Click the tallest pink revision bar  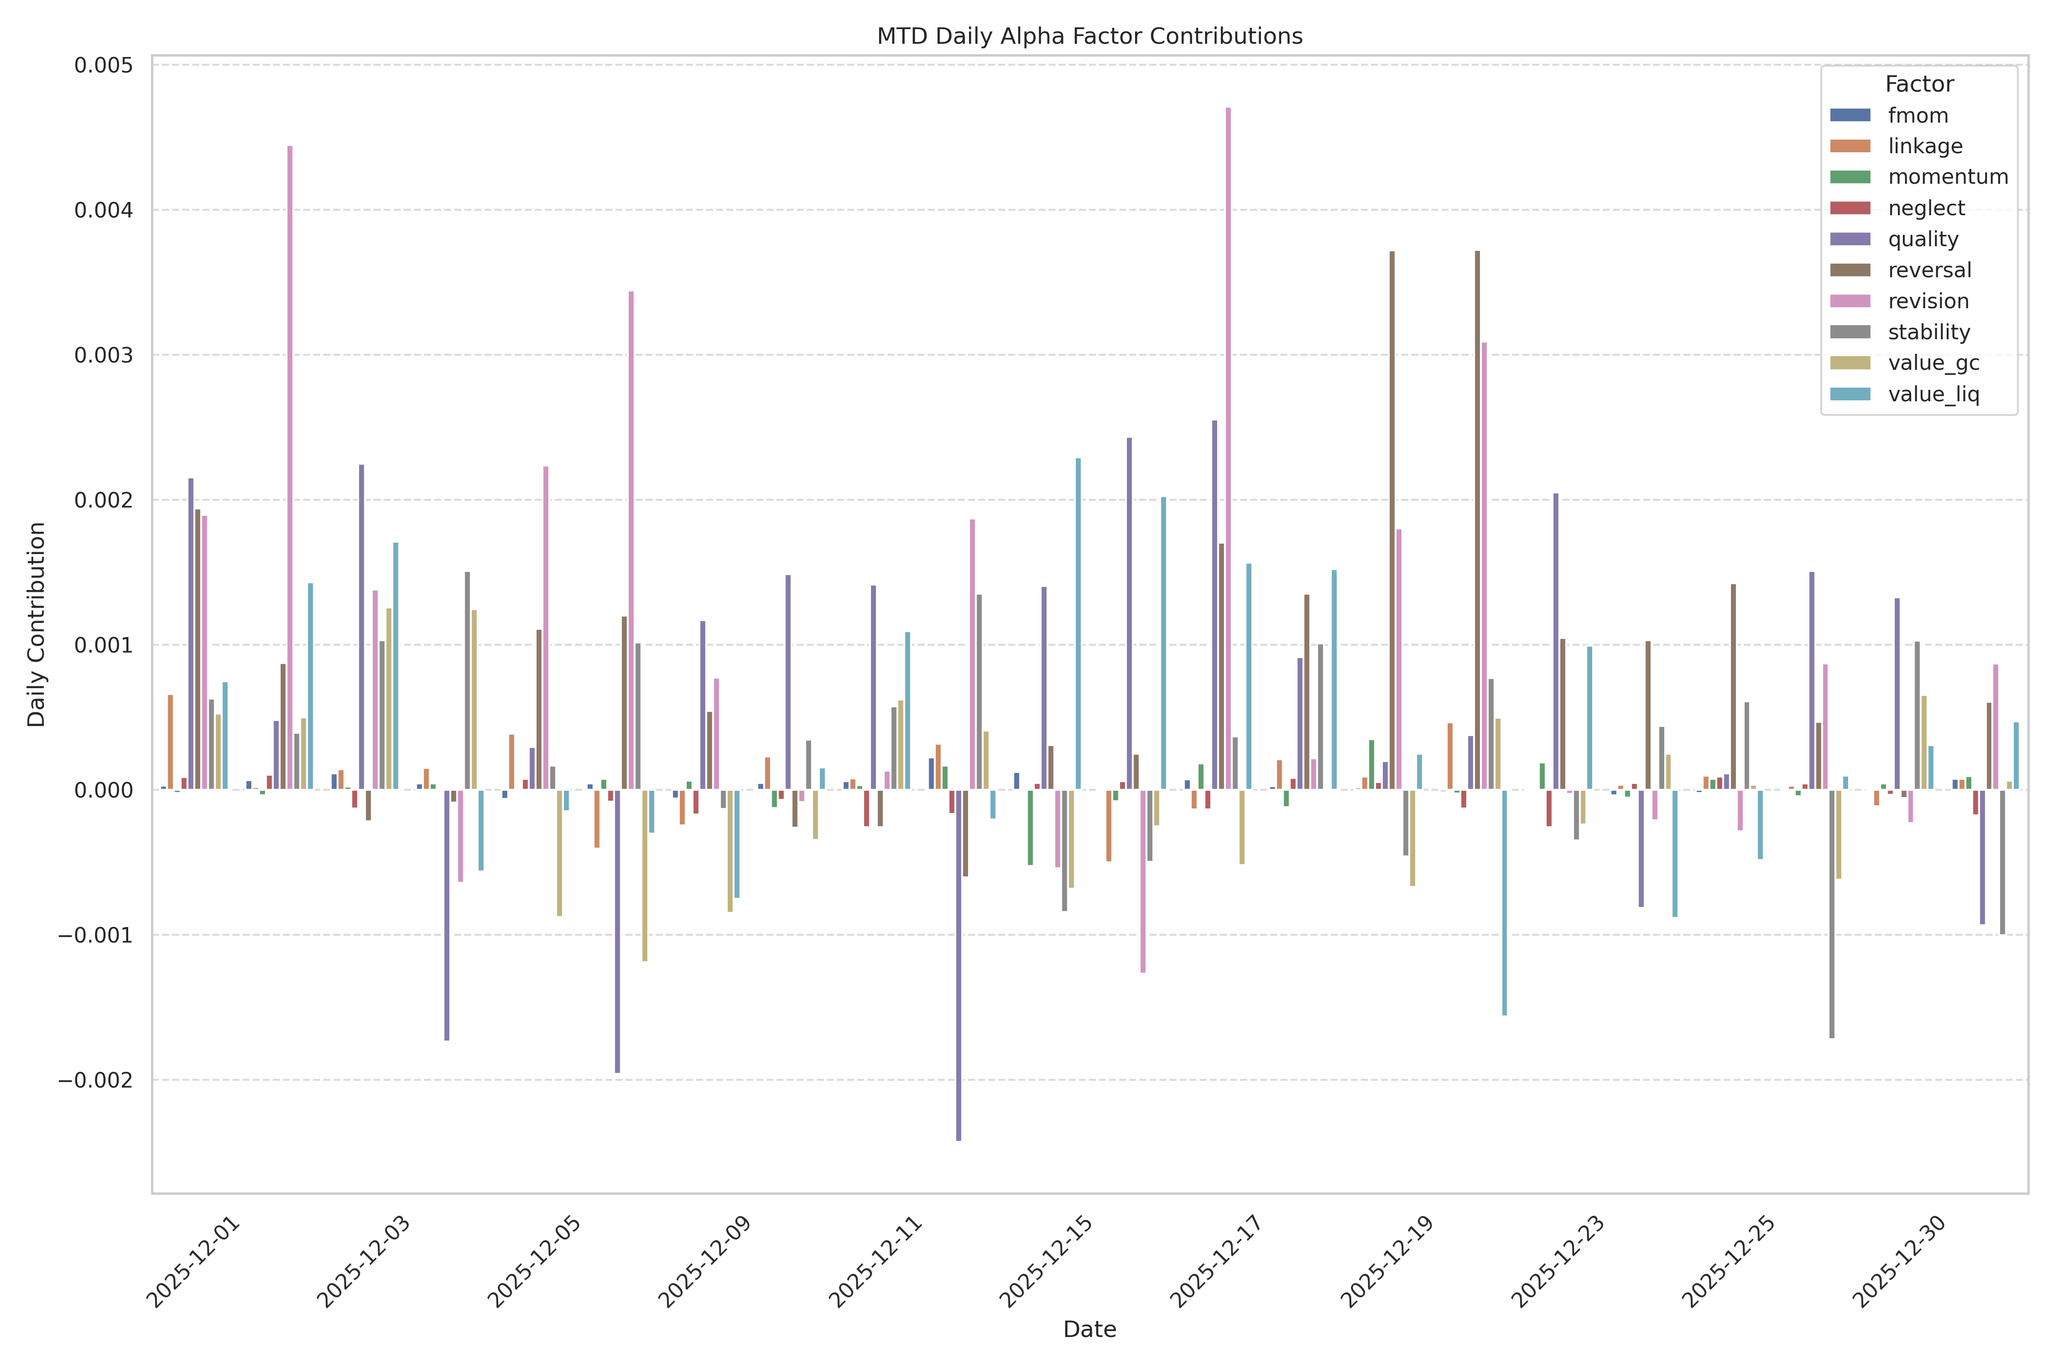(x=1228, y=436)
